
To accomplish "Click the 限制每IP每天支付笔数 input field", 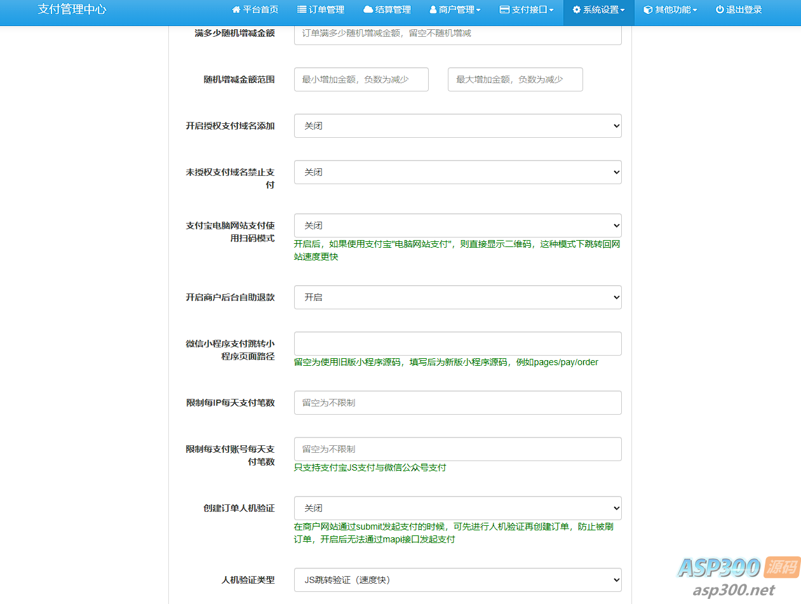I will pos(457,403).
